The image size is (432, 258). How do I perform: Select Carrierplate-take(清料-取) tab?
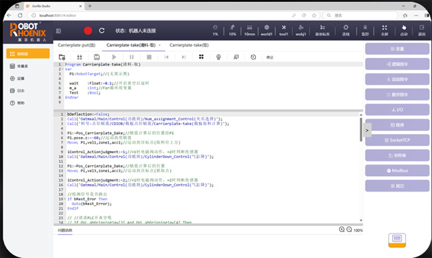(131, 45)
